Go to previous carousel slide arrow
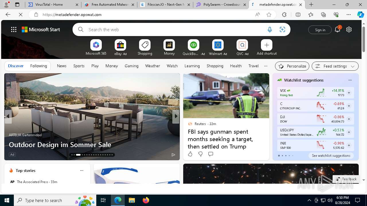 pyautogui.click(x=8, y=116)
